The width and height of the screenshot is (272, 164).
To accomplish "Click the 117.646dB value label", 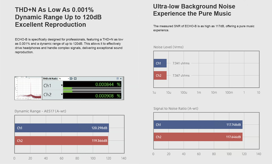I will coord(233,137).
